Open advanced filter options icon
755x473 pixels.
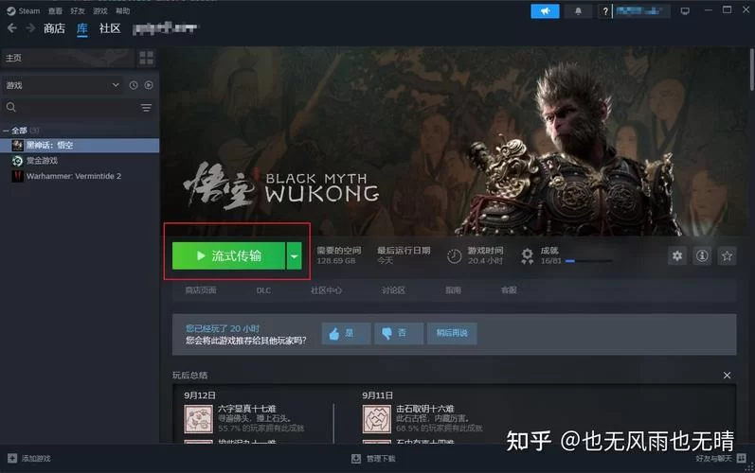point(146,107)
